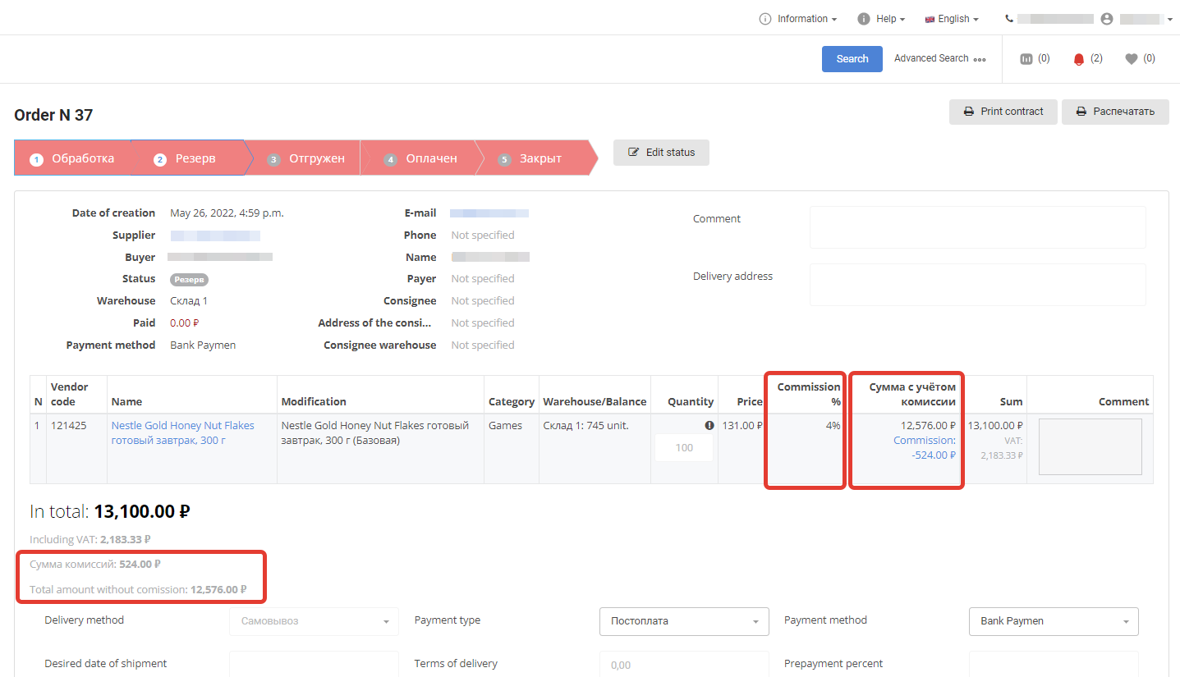Open notifications bell icon
1180x677 pixels.
(x=1079, y=59)
